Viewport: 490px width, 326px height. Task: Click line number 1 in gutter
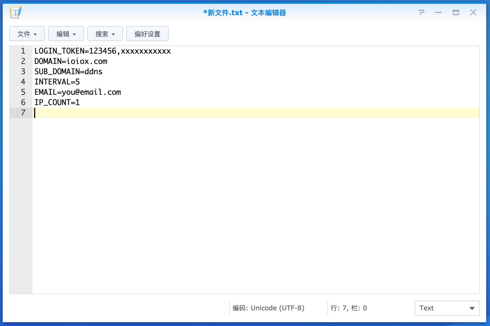pyautogui.click(x=23, y=51)
